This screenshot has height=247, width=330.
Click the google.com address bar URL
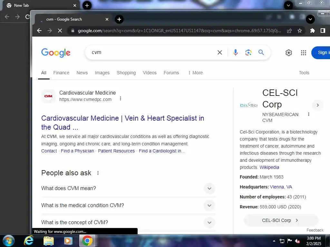pyautogui.click(x=179, y=31)
